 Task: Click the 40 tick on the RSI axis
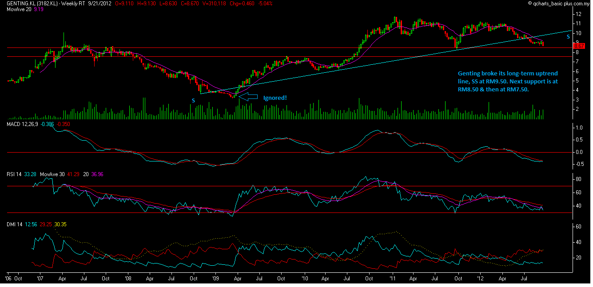coord(579,206)
